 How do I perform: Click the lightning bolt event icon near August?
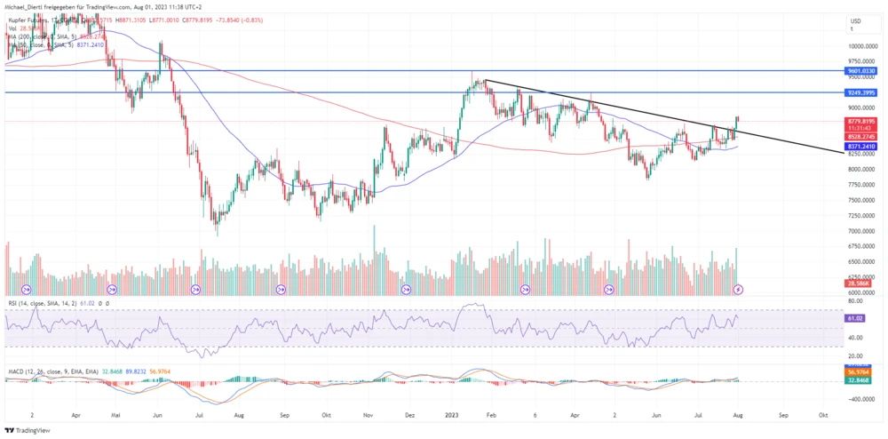pyautogui.click(x=738, y=290)
